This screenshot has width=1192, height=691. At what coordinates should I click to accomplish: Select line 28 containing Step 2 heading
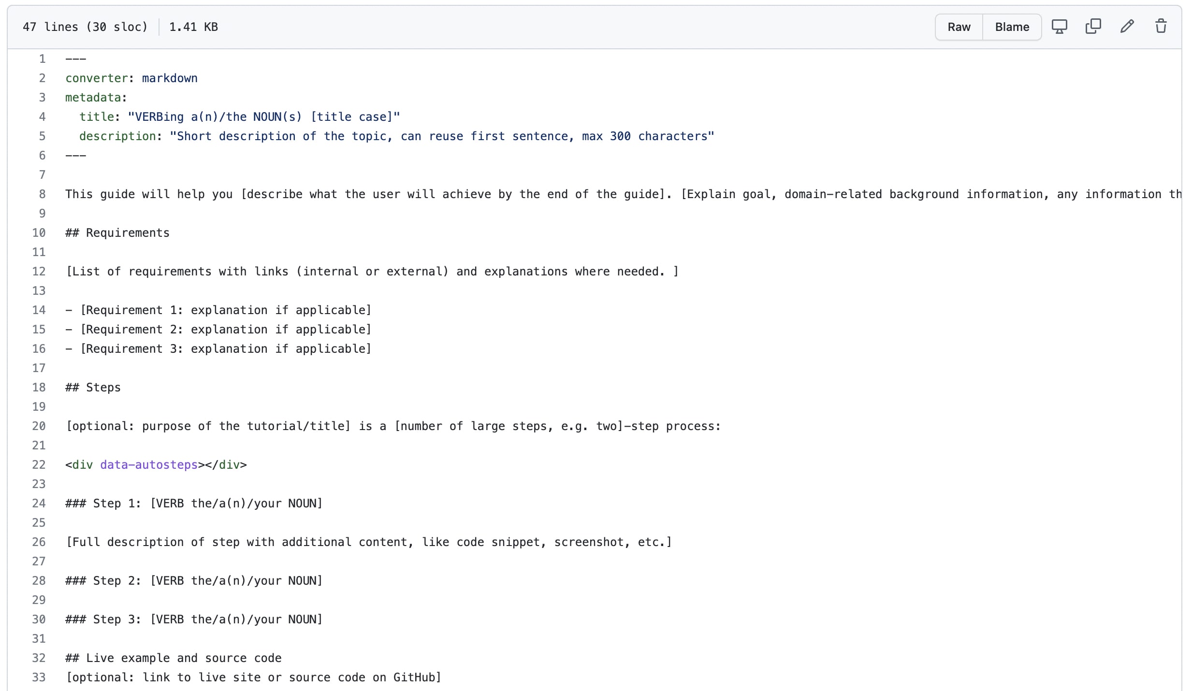pyautogui.click(x=39, y=580)
